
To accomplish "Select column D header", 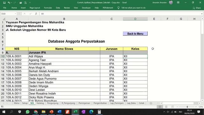I will click(135, 19).
